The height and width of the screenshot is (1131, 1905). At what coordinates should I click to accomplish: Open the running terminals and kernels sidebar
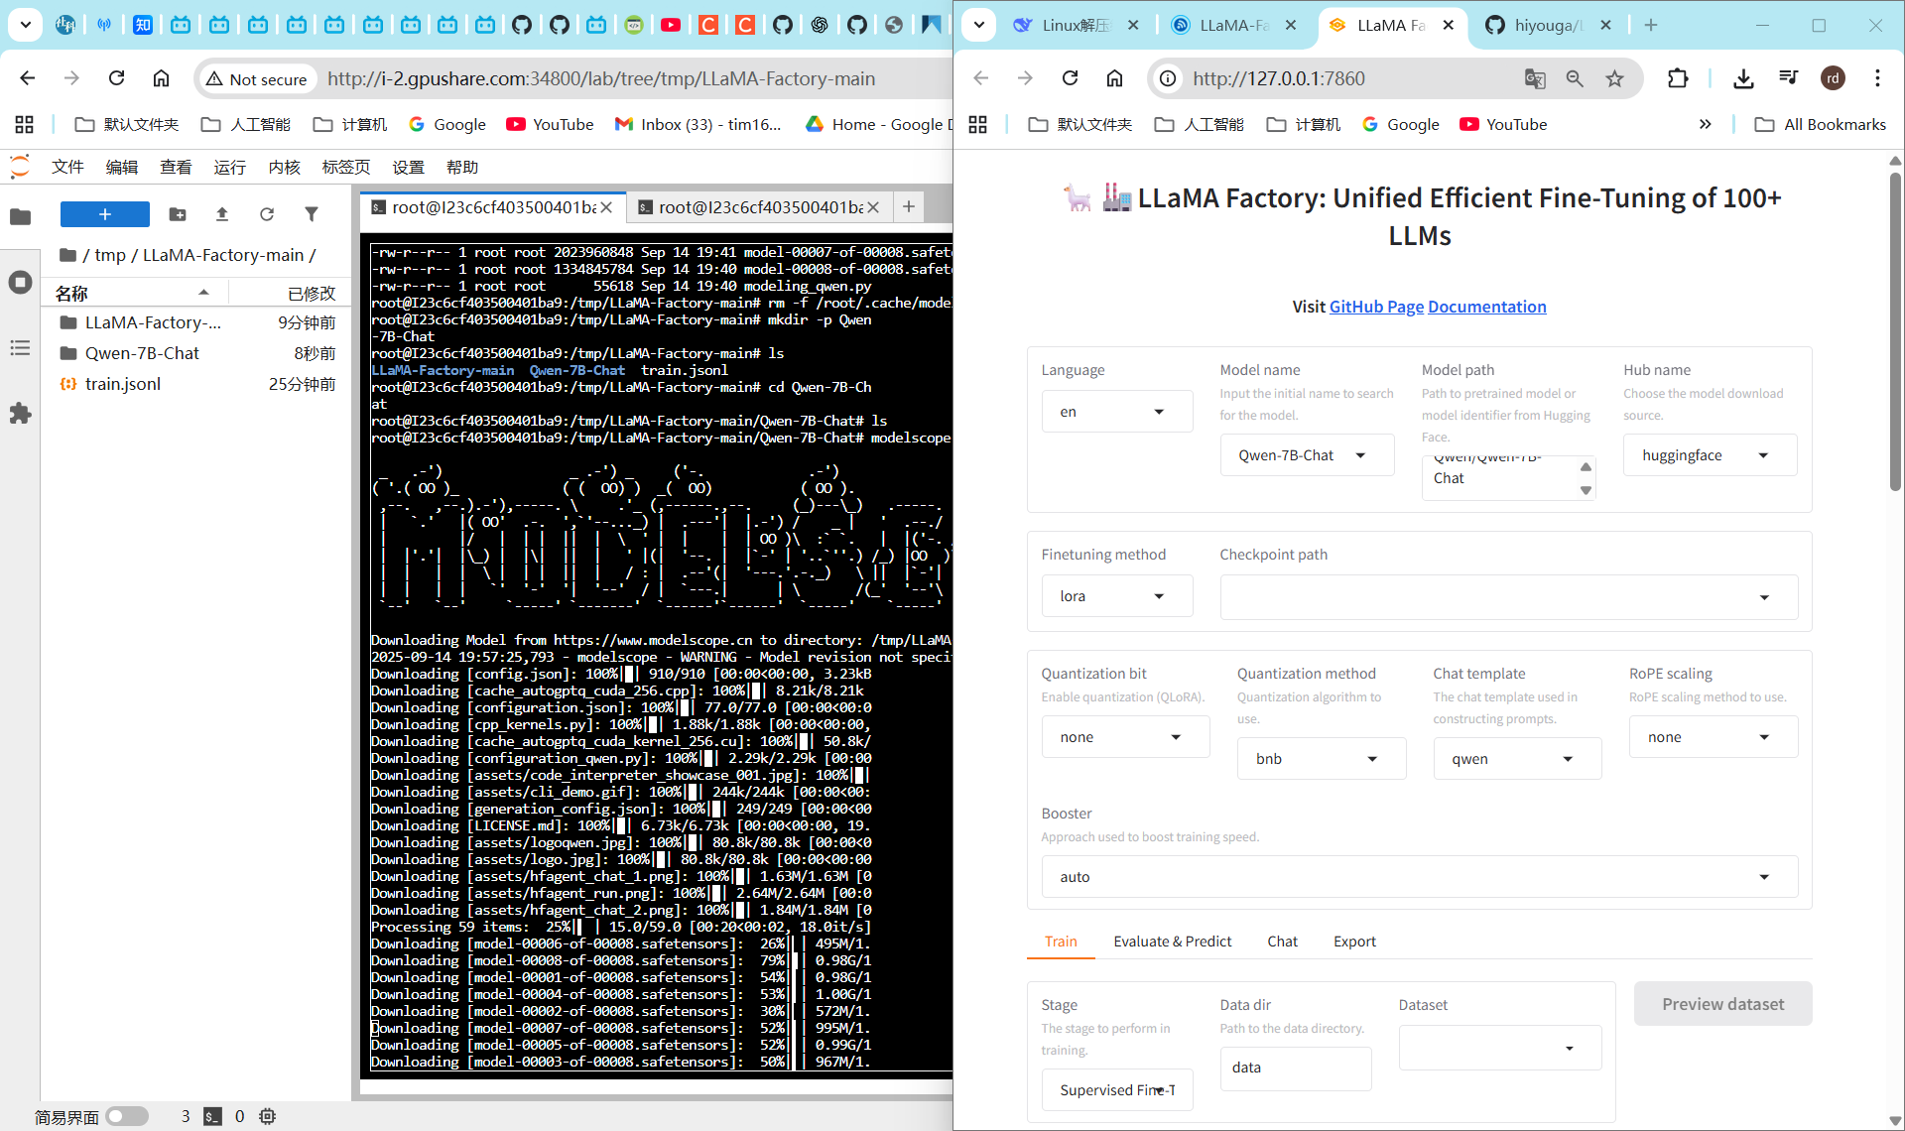(20, 283)
